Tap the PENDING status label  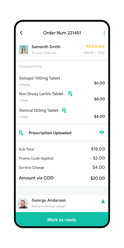(x=95, y=46)
